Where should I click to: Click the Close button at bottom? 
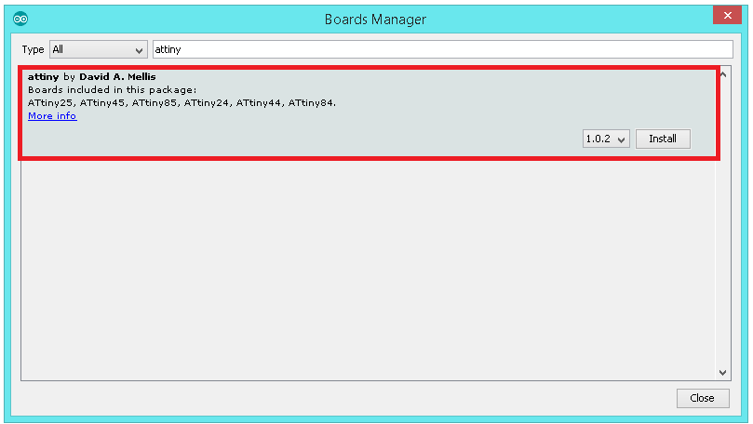703,398
